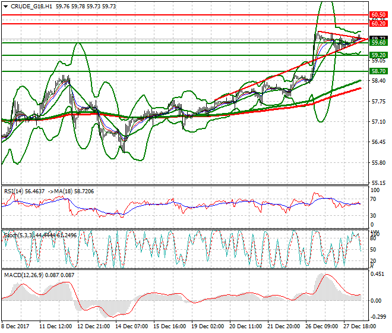Click the RSI(14) indicator label

point(16,191)
